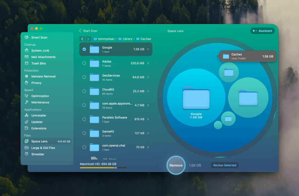The height and width of the screenshot is (196, 299).
Task: Tick the CloudKit folder checkbox
Action: tap(84, 91)
